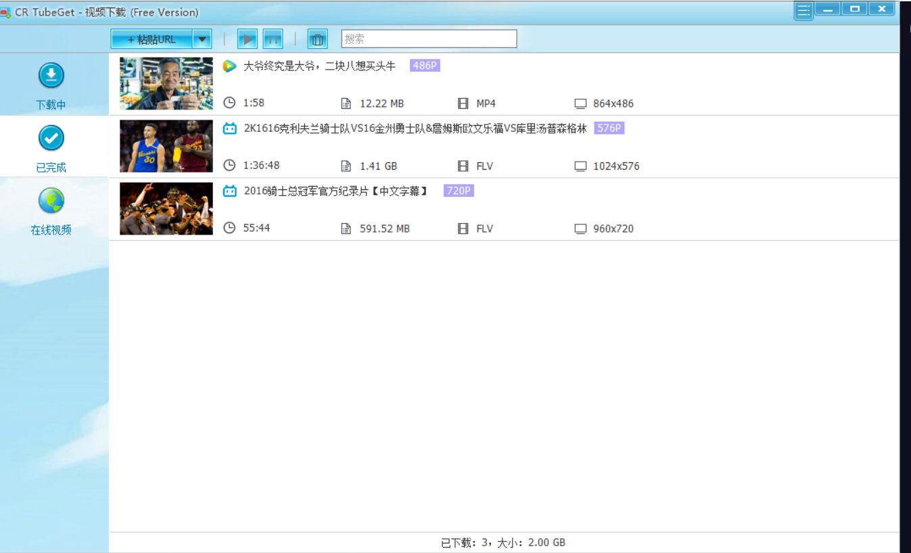Open the 在线视频 tab
This screenshot has width=911, height=553.
[x=51, y=211]
